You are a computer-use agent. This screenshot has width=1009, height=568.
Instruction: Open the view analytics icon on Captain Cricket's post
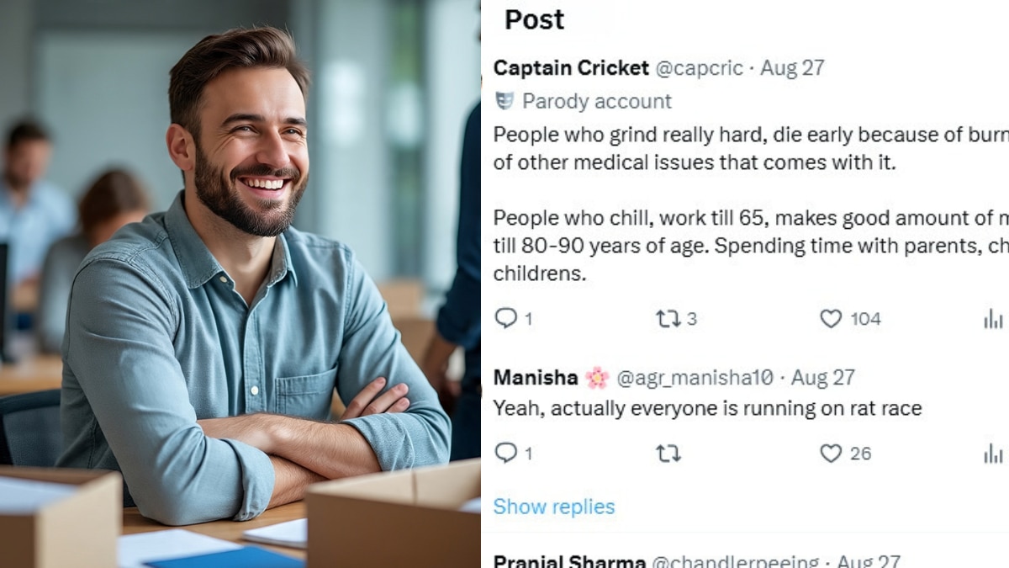(995, 318)
